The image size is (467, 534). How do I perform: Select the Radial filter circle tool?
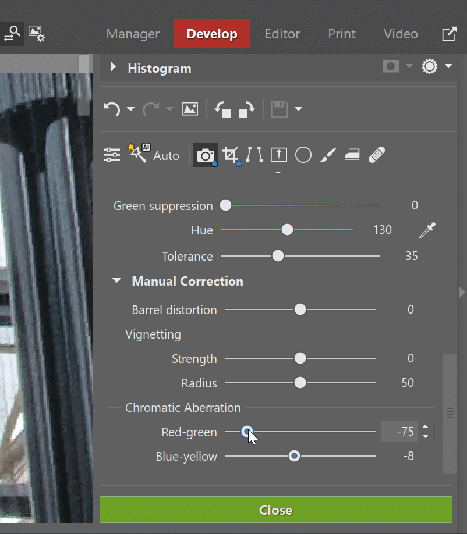pos(303,155)
